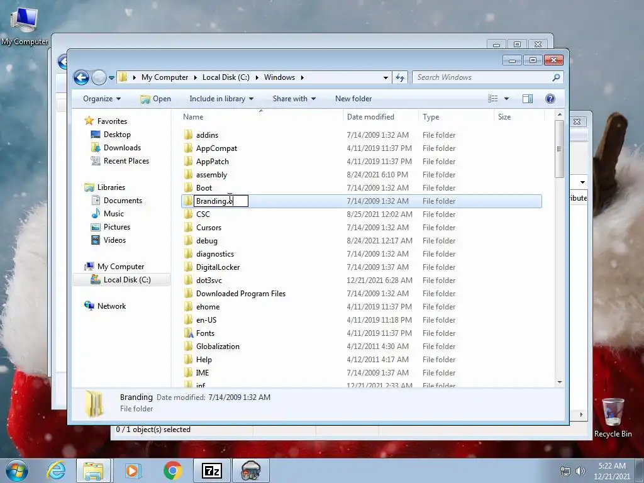Open recent locations dropdown next to Forward
This screenshot has width=644, height=483.
[x=111, y=77]
